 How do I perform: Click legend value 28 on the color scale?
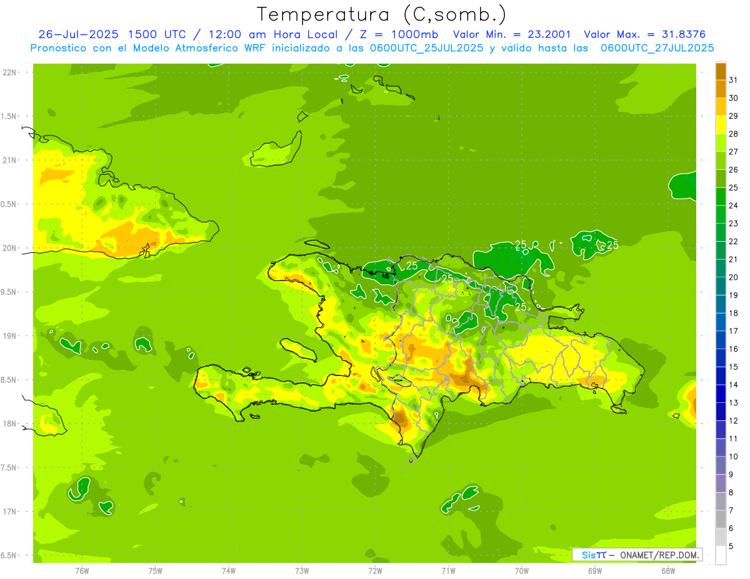[733, 134]
